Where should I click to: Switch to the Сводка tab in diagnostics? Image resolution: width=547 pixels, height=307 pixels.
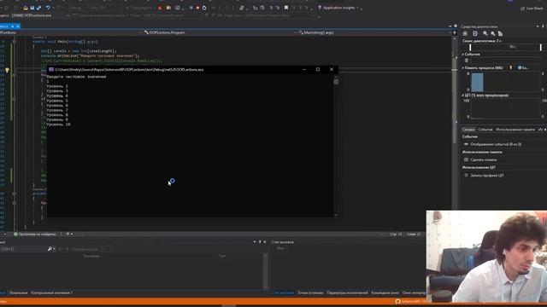pos(468,130)
